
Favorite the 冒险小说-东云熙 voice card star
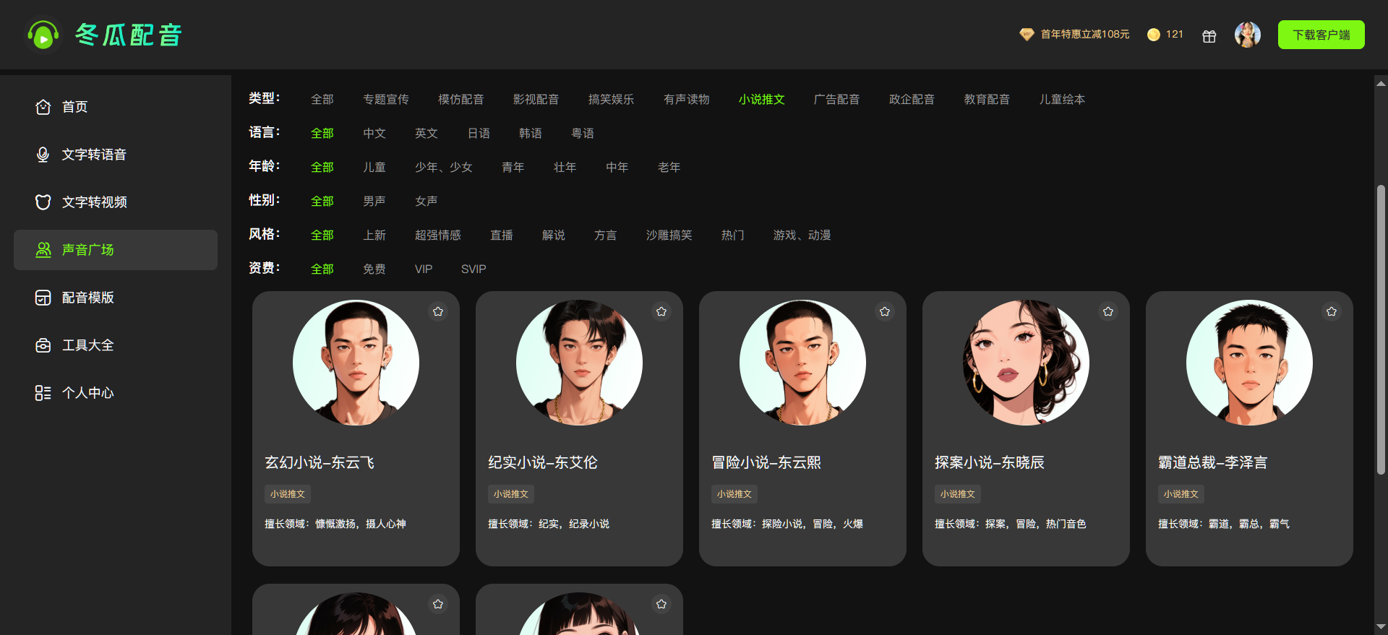(885, 311)
